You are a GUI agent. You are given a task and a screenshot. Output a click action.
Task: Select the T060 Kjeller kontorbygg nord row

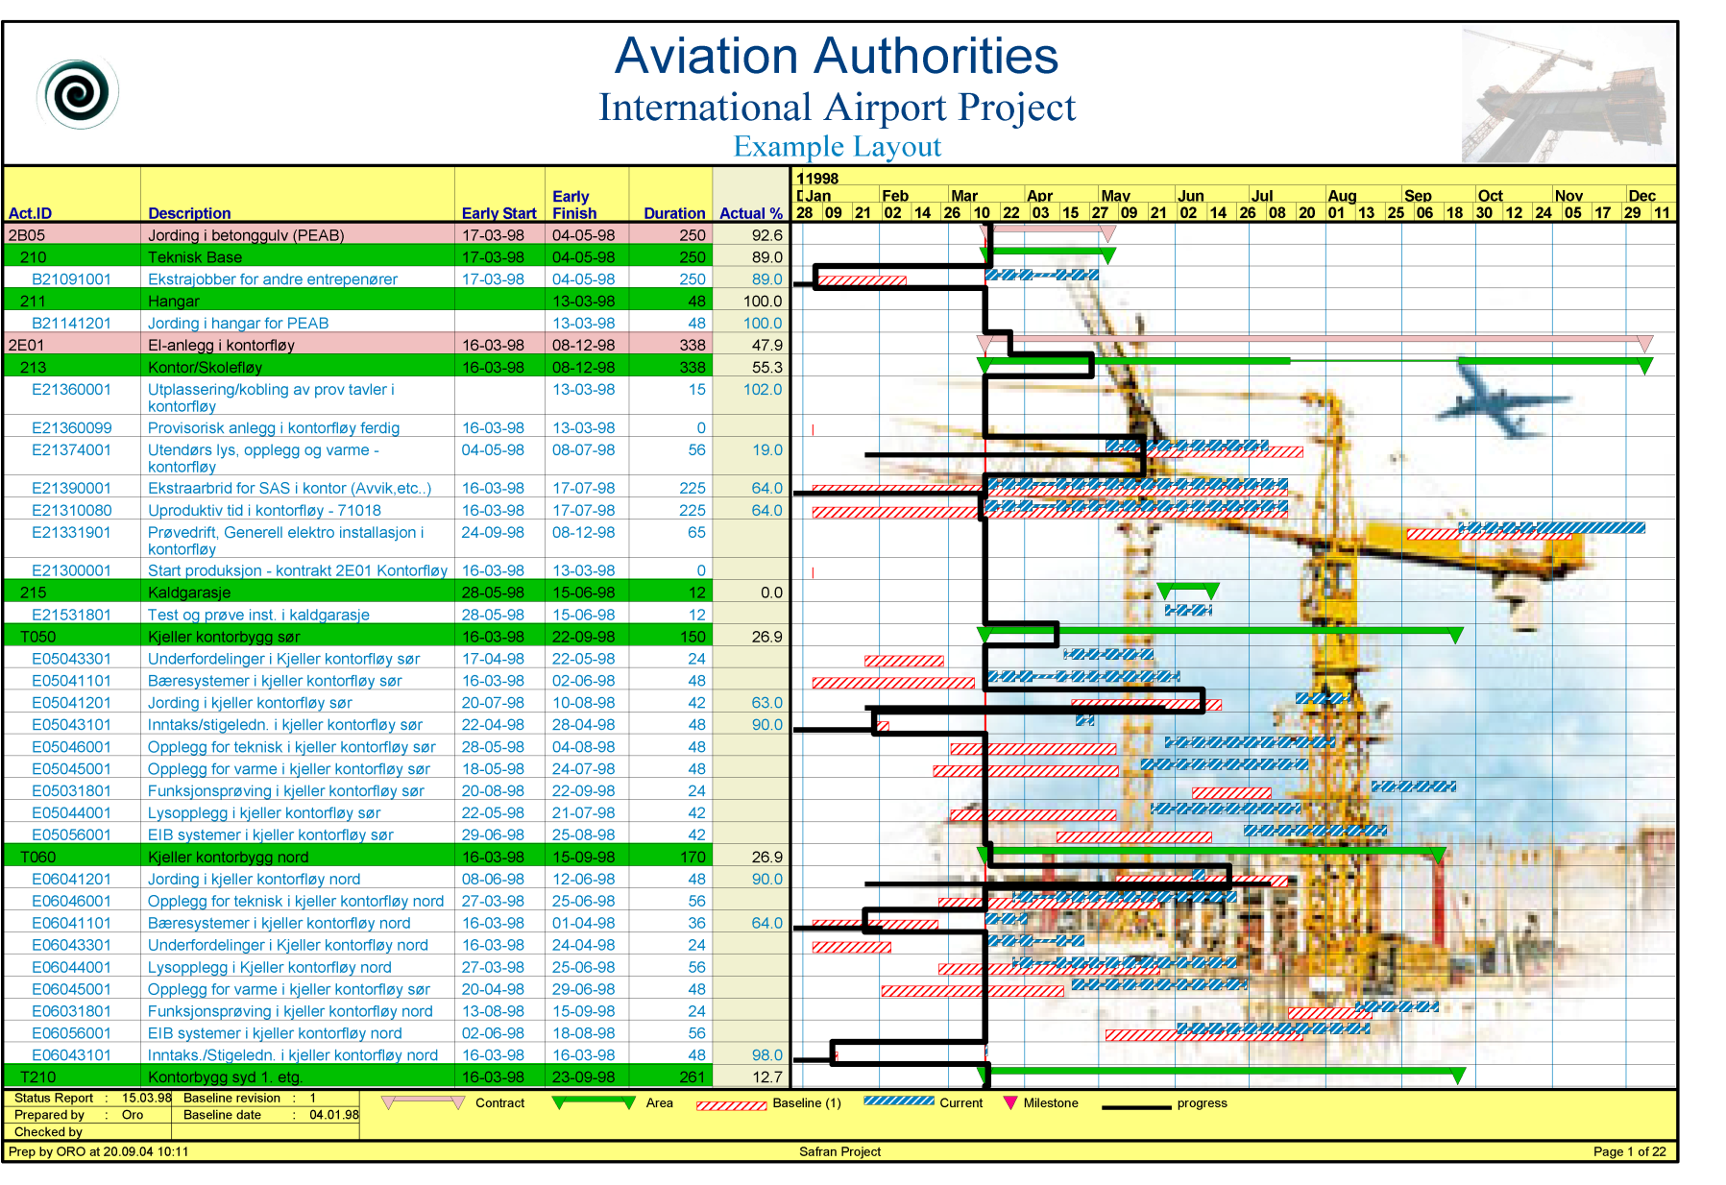click(x=396, y=858)
